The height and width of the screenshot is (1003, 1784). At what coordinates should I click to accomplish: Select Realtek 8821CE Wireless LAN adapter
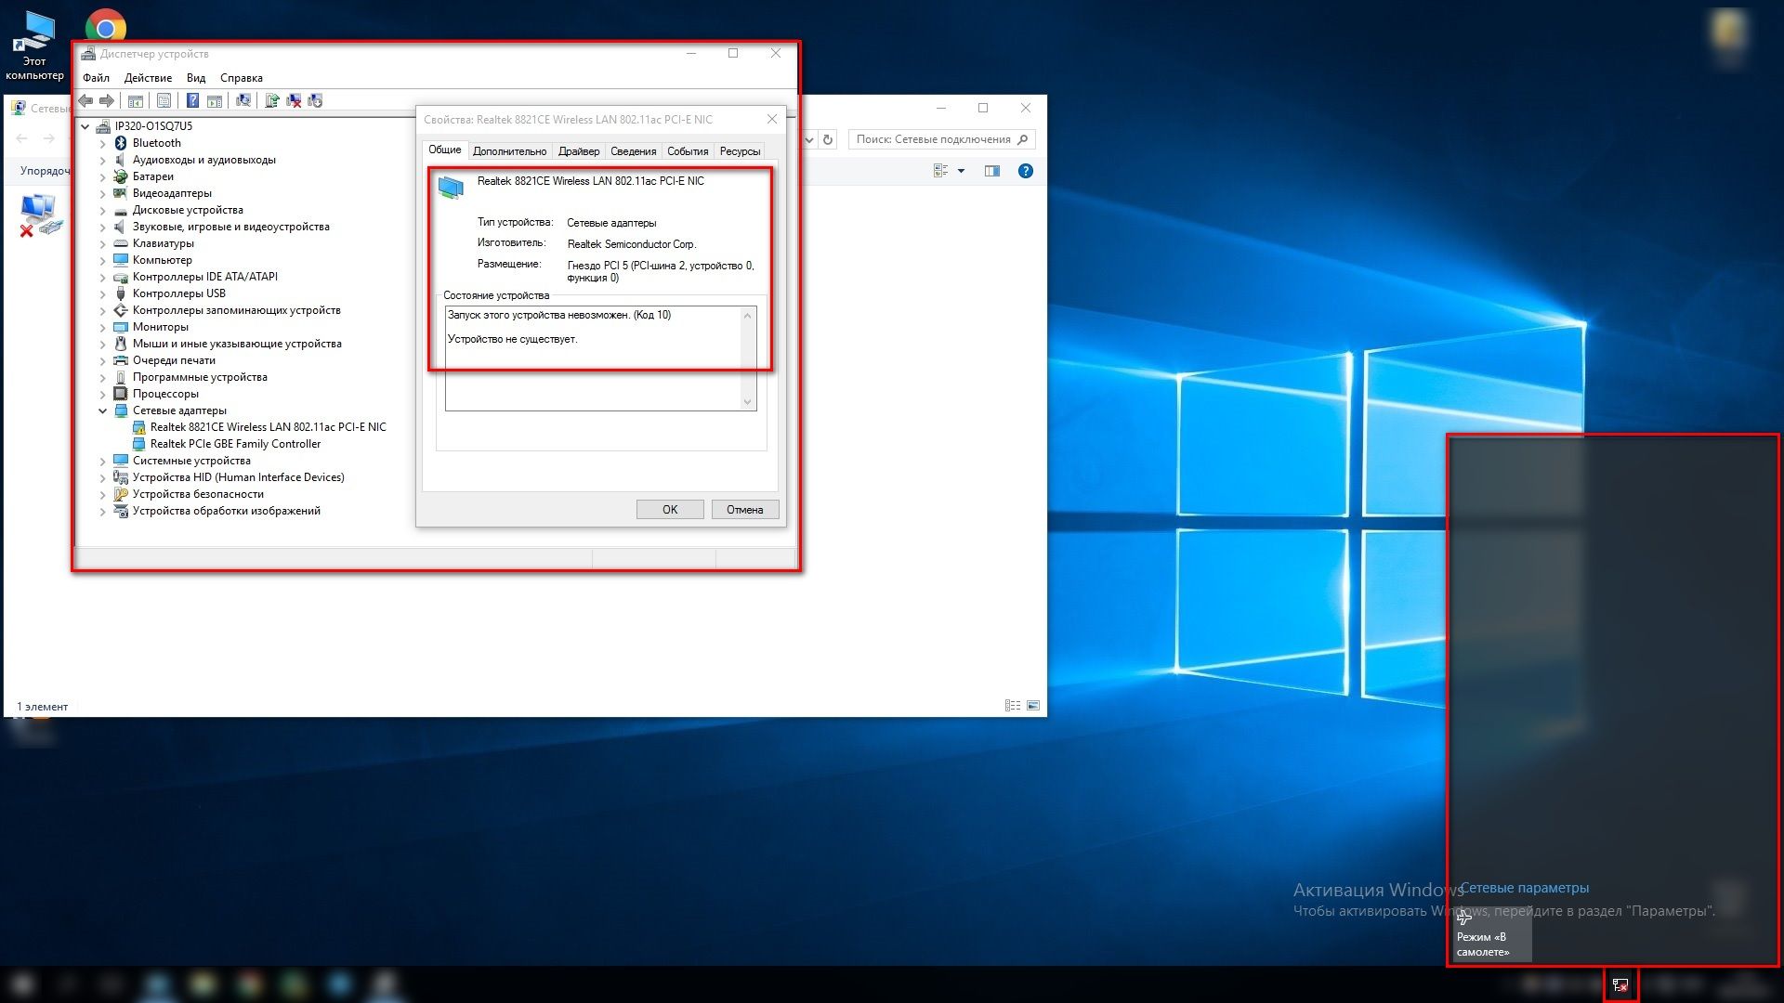pyautogui.click(x=267, y=426)
